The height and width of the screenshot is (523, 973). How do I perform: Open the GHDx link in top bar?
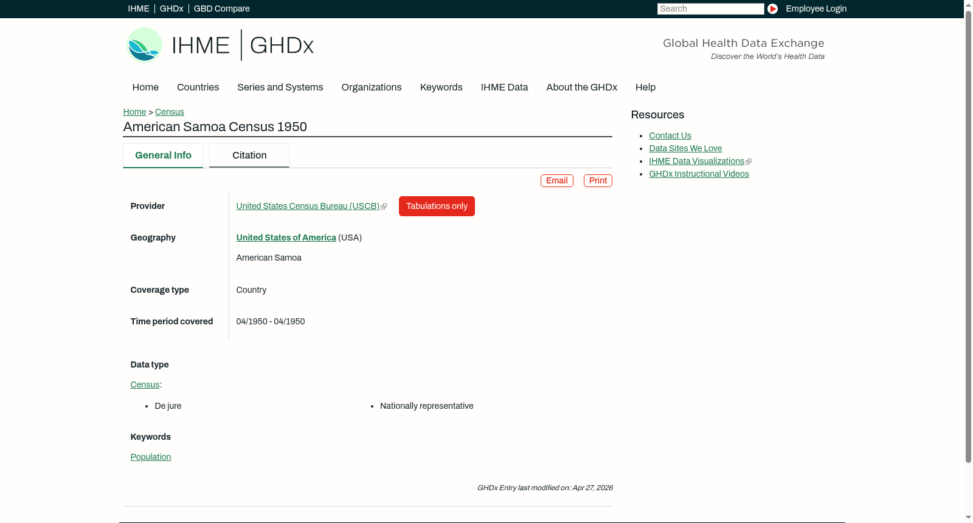click(x=171, y=9)
